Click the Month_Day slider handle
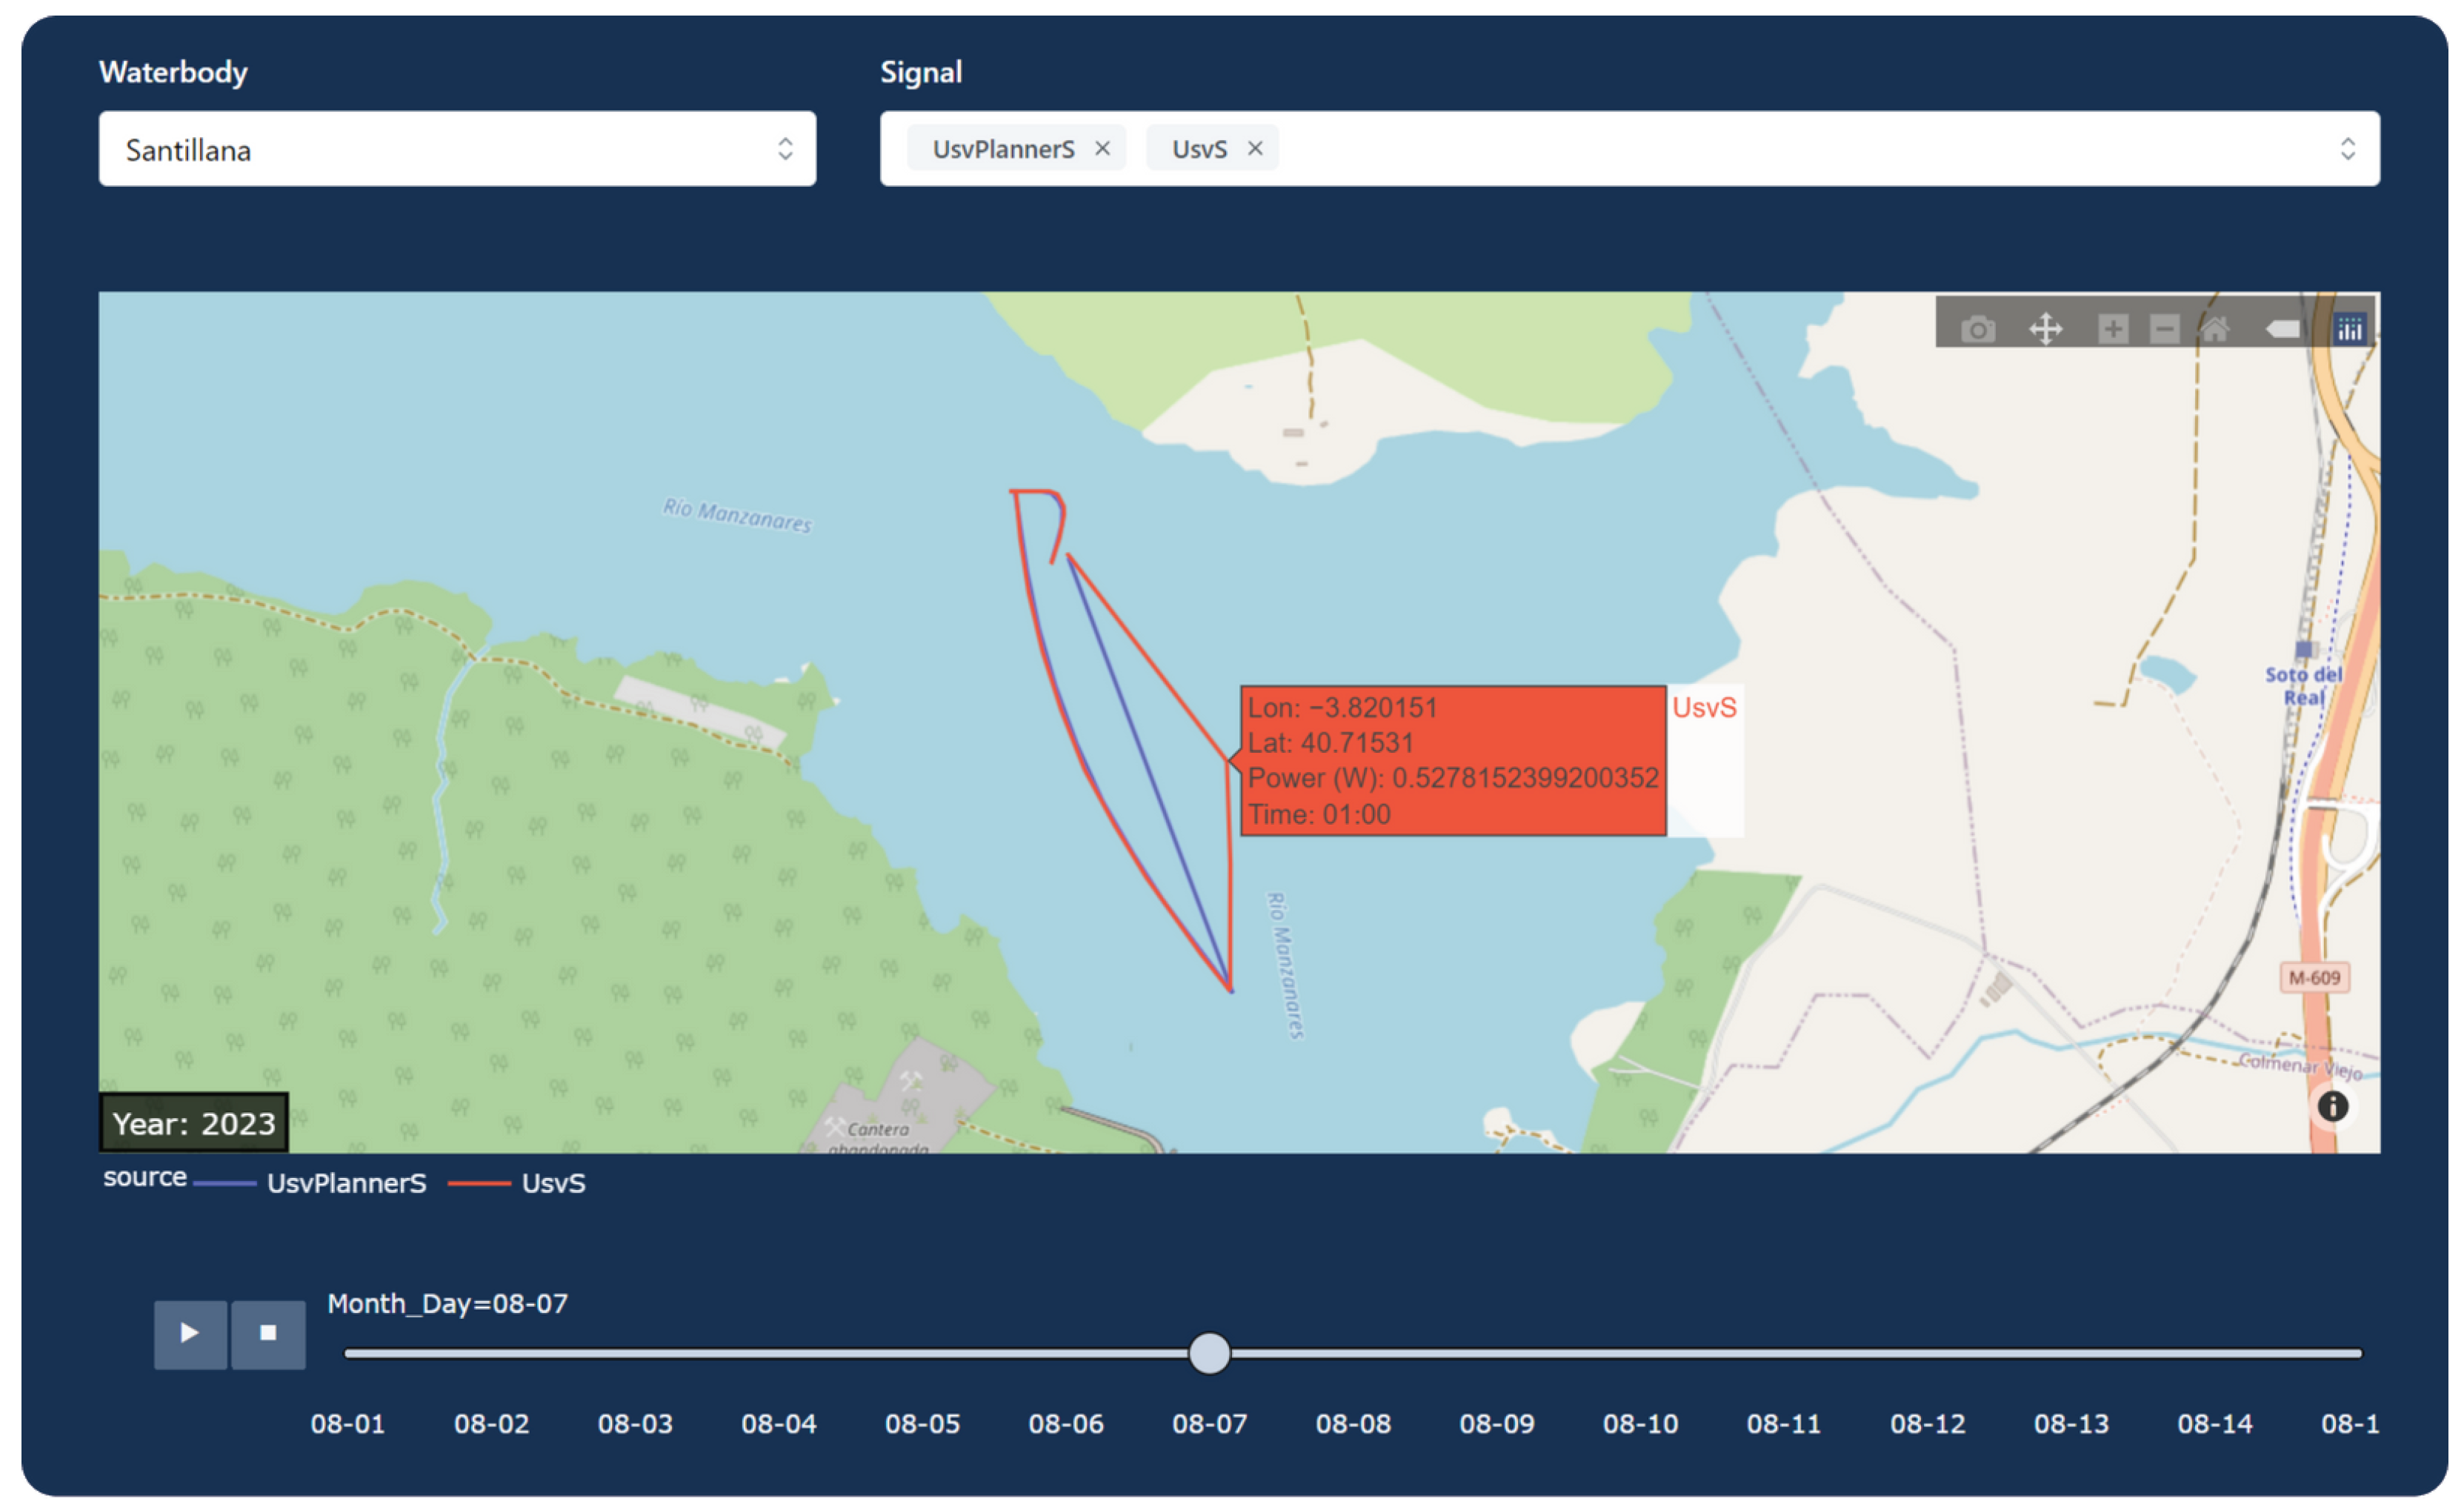 click(1209, 1353)
